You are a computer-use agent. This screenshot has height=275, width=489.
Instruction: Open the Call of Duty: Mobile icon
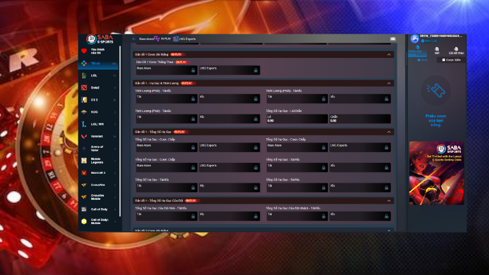click(x=84, y=222)
